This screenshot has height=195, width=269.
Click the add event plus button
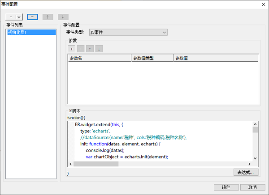tap(10, 17)
